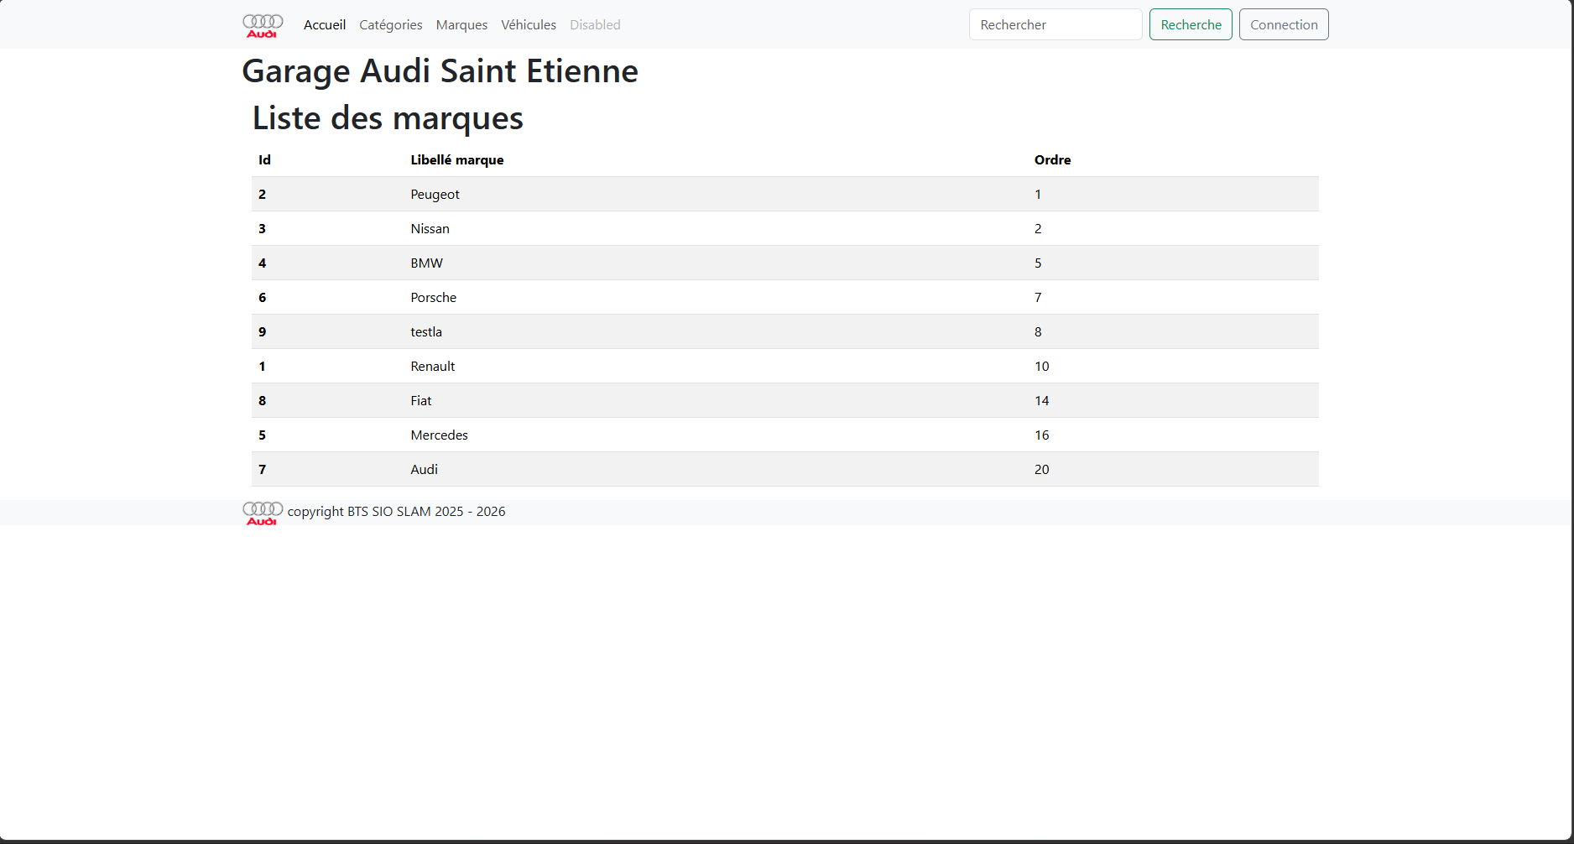Click the green Recherche button
This screenshot has height=844, width=1574.
point(1191,24)
